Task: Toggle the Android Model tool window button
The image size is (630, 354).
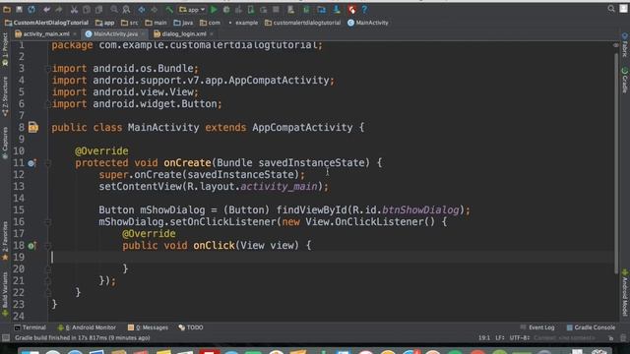Action: (x=625, y=293)
